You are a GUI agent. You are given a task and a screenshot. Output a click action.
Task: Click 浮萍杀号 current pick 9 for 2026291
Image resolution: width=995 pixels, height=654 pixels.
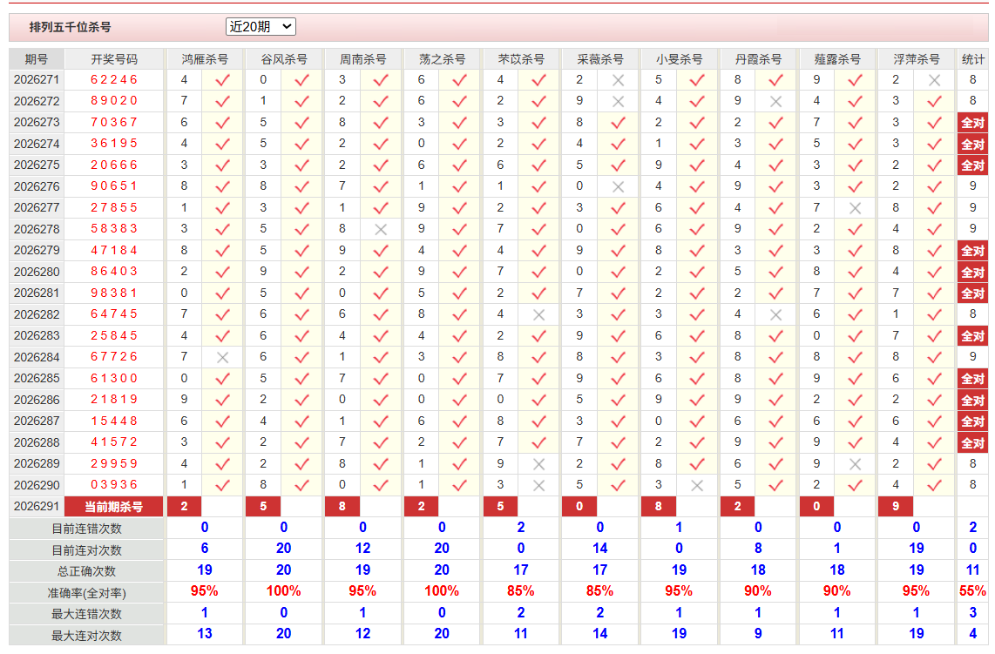click(896, 506)
